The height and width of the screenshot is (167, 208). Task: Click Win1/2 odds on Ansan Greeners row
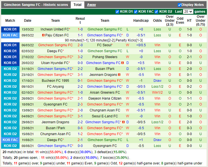pyautogui.click(x=157, y=93)
